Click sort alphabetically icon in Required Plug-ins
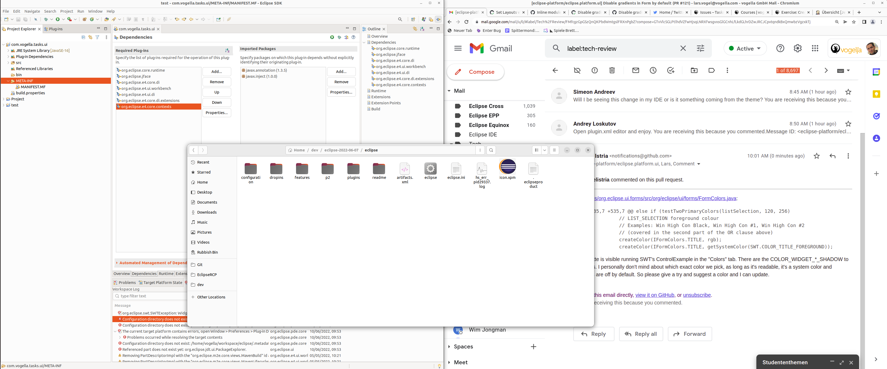The height and width of the screenshot is (369, 887). click(227, 50)
